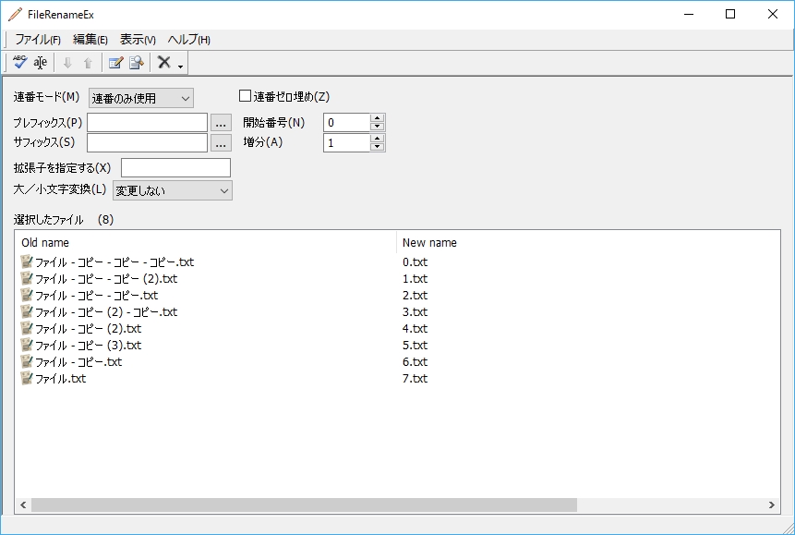Expand the dropdown arrow next to X icon
The height and width of the screenshot is (535, 795).
tap(180, 67)
